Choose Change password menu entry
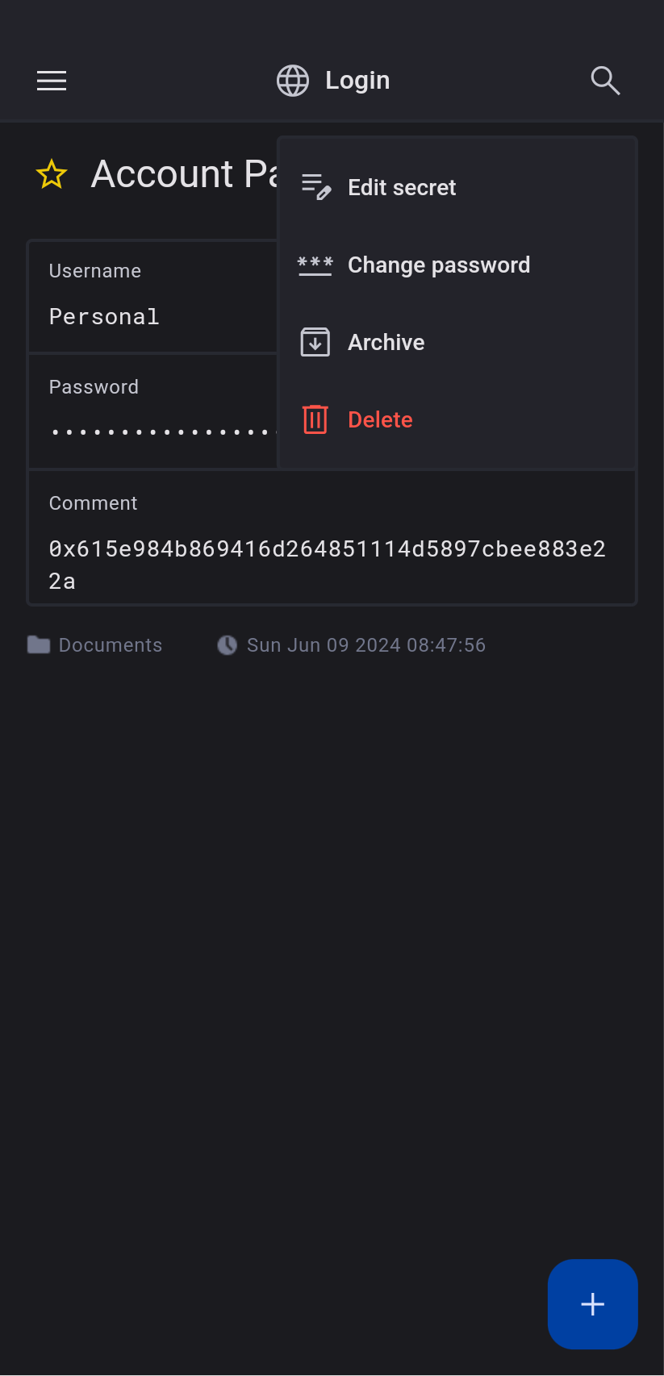The image size is (664, 1376). 439,265
